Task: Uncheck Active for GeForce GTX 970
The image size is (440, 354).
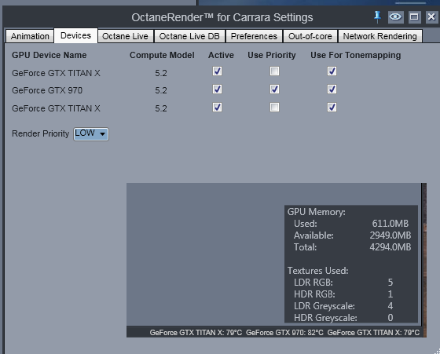Action: (x=217, y=89)
